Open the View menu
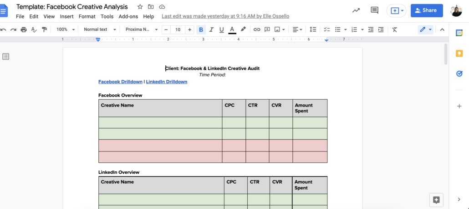The height and width of the screenshot is (209, 469). (x=49, y=16)
